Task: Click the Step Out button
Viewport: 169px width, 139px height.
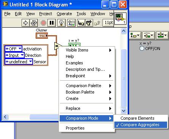Action: point(97,23)
